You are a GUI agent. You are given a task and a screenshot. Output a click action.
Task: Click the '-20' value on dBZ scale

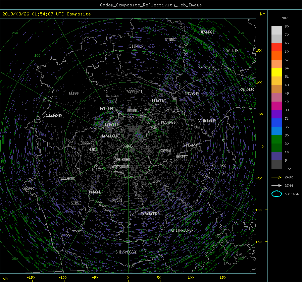[x=288, y=169]
